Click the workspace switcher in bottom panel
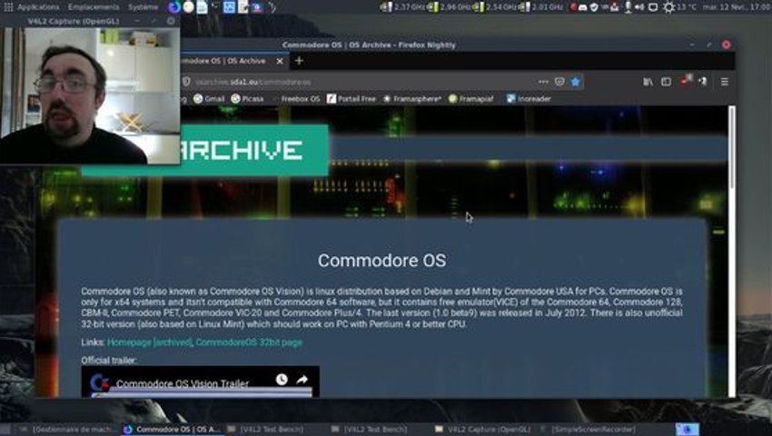 pyautogui.click(x=687, y=430)
